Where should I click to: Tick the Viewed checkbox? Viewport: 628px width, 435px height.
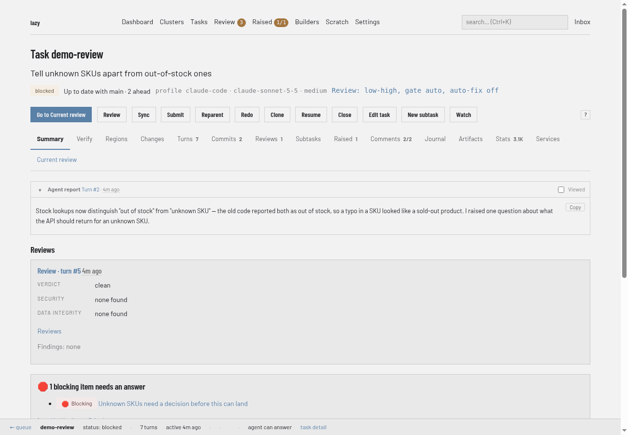pos(561,189)
